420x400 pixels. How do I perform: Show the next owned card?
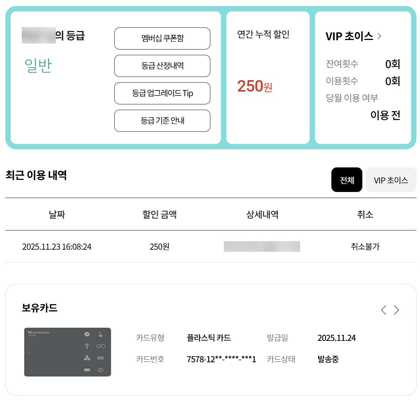tap(397, 310)
